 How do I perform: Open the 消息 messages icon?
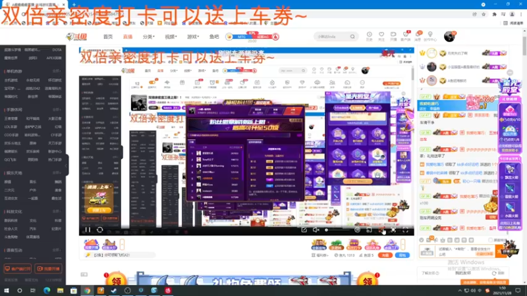pyautogui.click(x=418, y=36)
